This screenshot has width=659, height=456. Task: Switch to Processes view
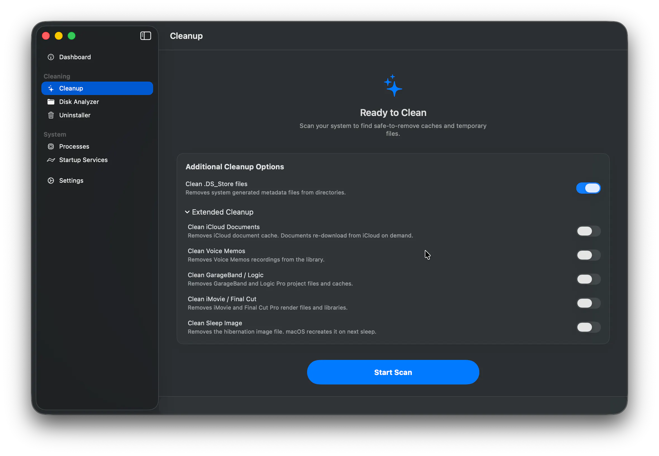(97, 146)
